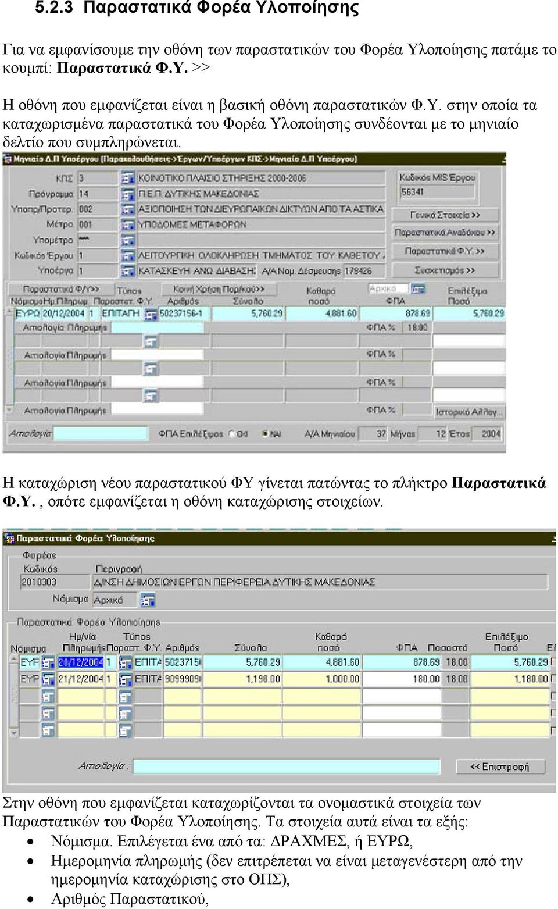Click the Κοινή Χρήση Παρ/κού>> button
Image resolution: width=558 pixels, height=909 pixels.
pos(219,289)
